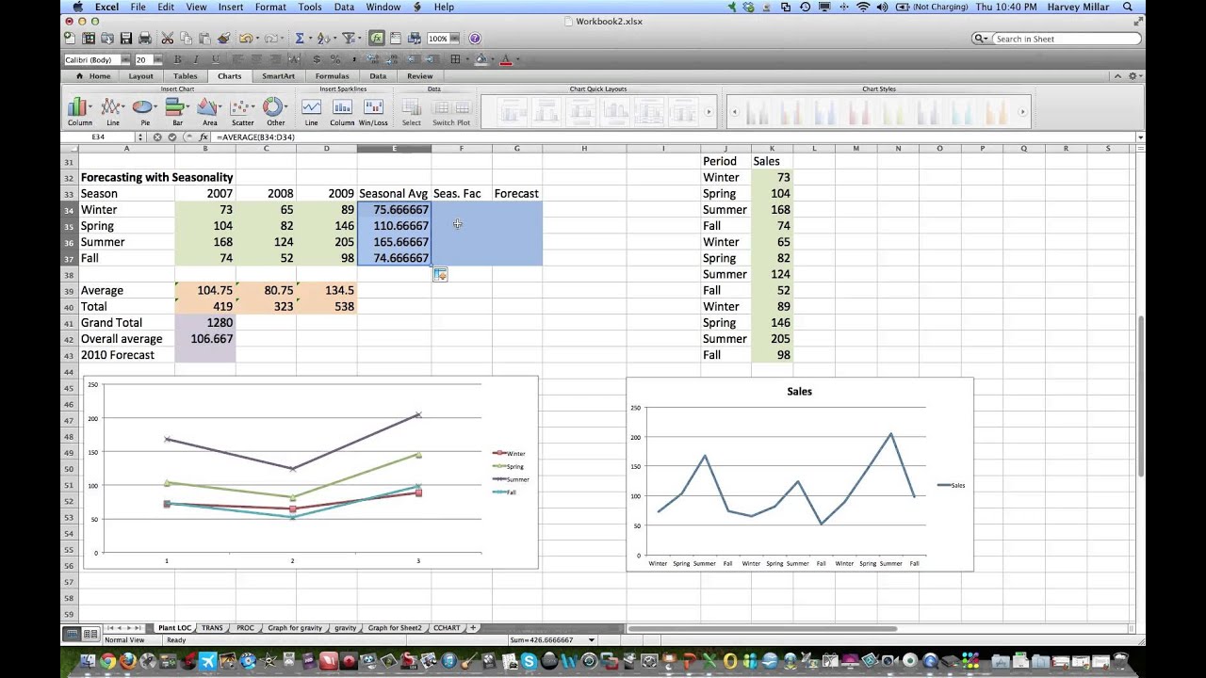
Task: Open the Borders dropdown arrow
Action: coord(466,59)
